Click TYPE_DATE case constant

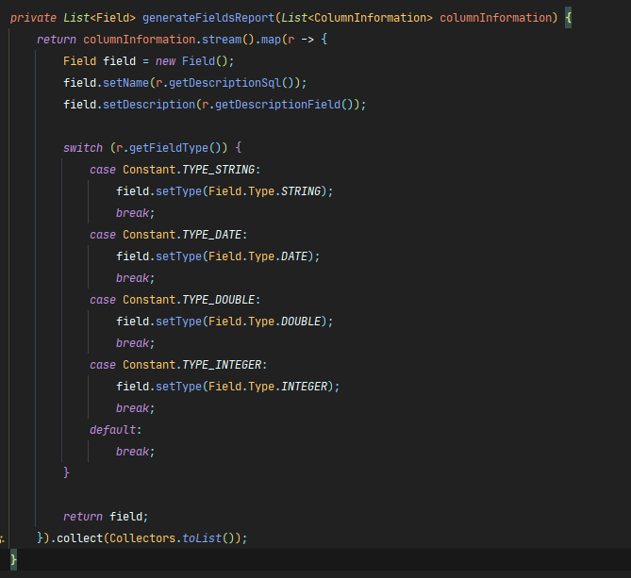point(211,235)
